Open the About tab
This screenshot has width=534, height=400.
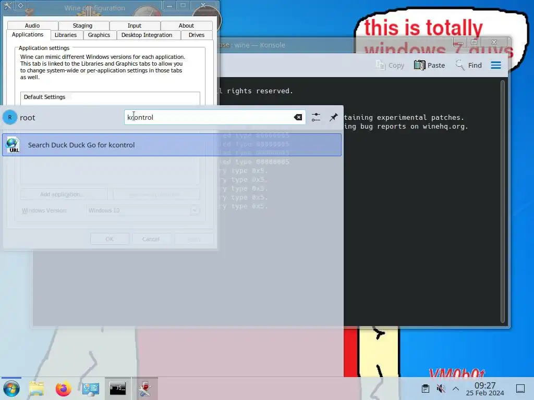pos(186,26)
